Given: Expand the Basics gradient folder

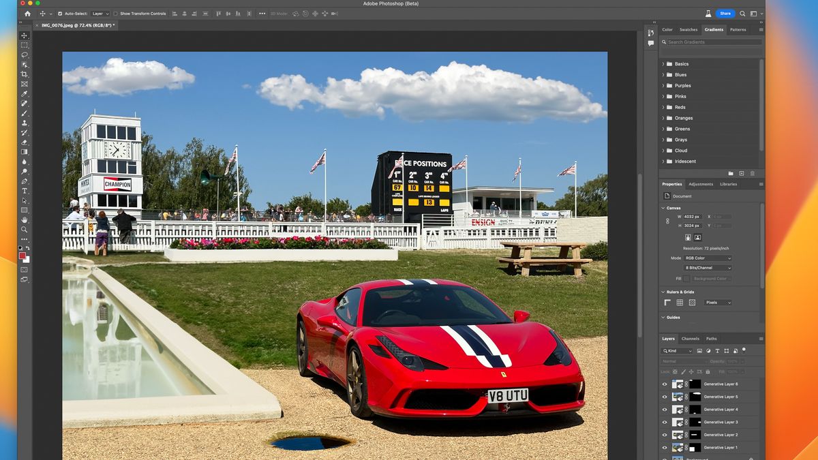Looking at the screenshot, I should [663, 64].
